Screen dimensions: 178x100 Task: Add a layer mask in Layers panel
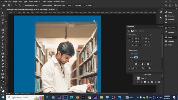pos(145,82)
